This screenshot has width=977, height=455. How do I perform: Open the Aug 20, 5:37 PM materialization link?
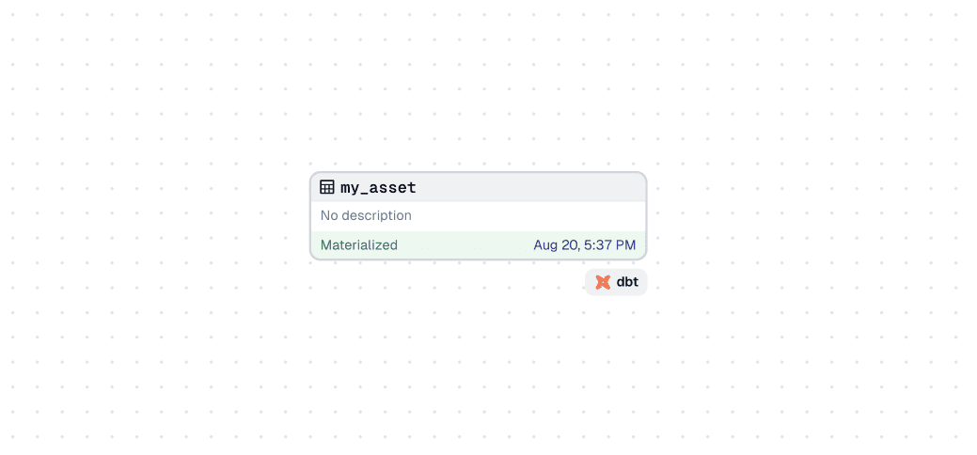(585, 245)
